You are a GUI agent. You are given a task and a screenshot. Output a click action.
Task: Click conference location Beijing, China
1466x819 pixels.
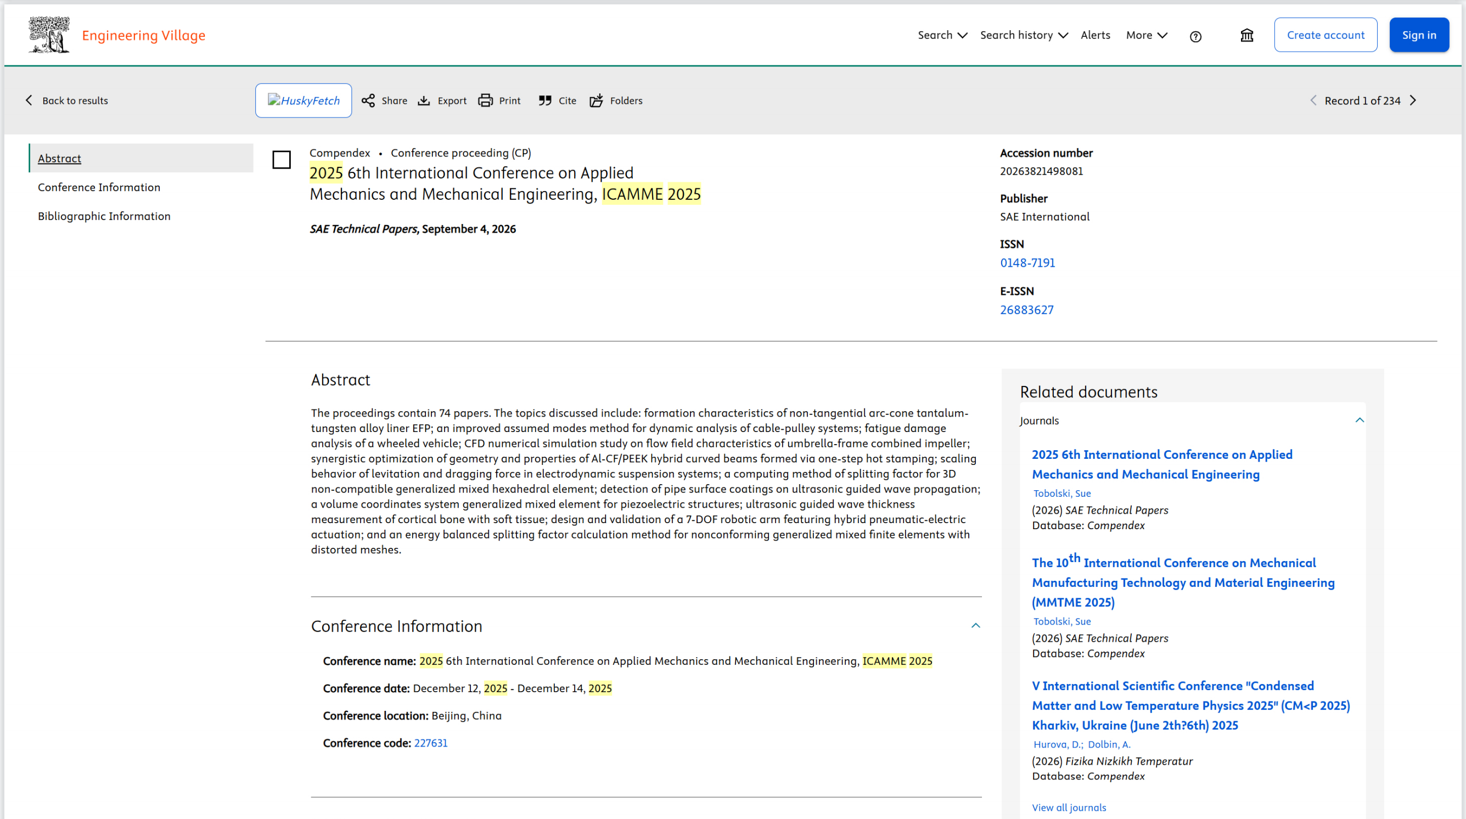tap(467, 716)
